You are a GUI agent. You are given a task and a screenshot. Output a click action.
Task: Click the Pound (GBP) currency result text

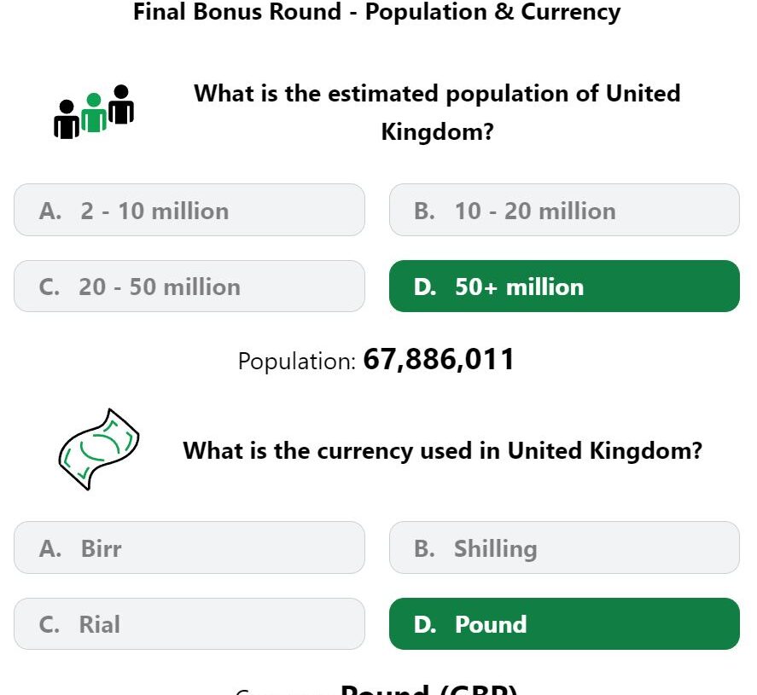click(x=428, y=690)
